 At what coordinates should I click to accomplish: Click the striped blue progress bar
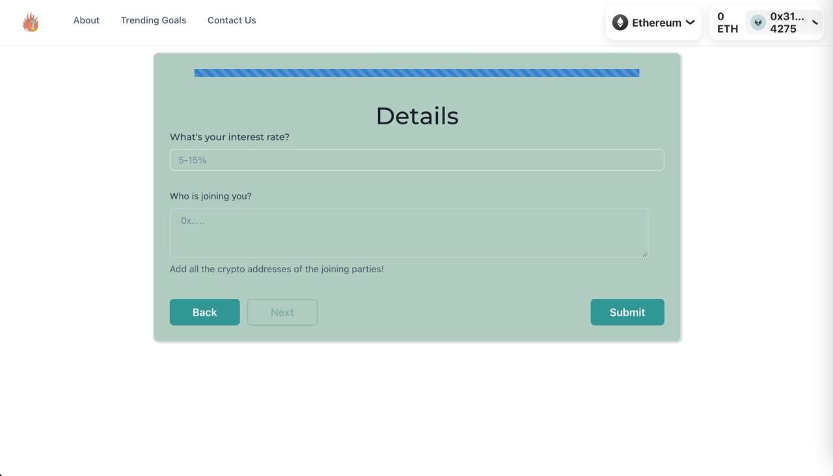(x=416, y=73)
